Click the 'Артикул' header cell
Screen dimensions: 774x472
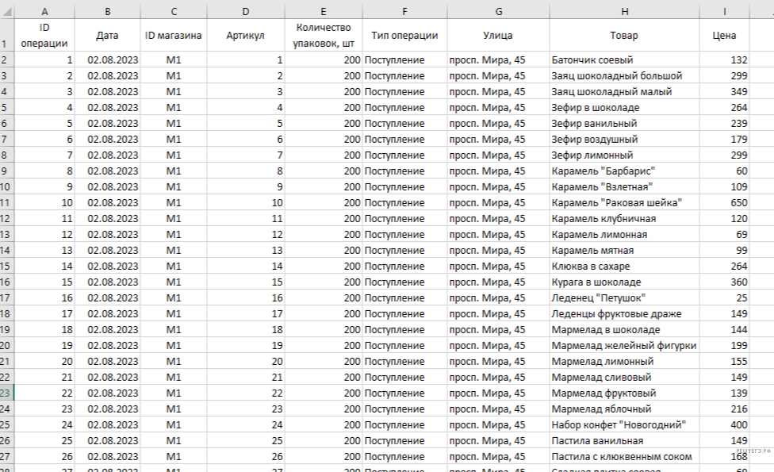(x=245, y=36)
